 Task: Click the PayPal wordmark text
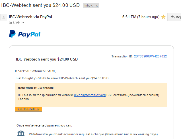(x=29, y=34)
